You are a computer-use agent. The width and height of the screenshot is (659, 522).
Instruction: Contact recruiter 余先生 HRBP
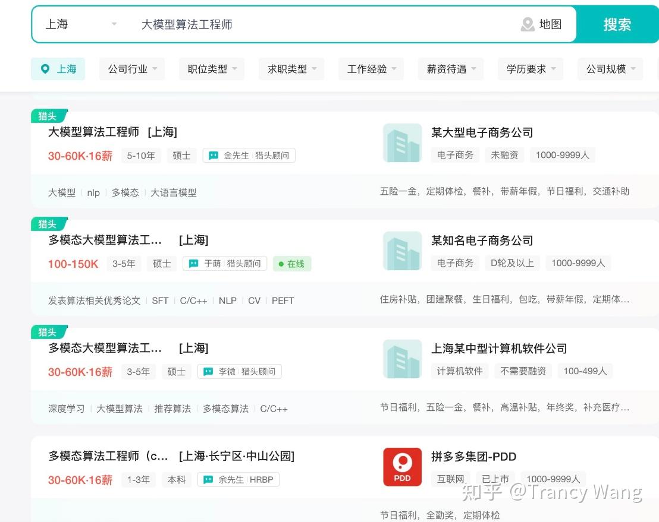(239, 480)
